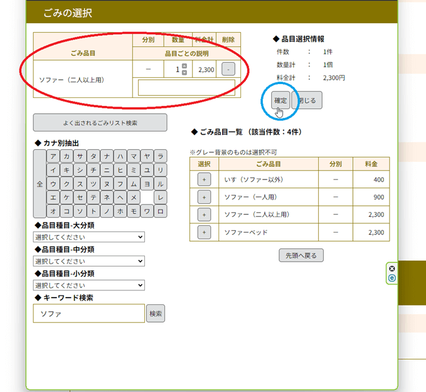Filter by kana フ
The height and width of the screenshot is (392, 426).
pyautogui.click(x=120, y=184)
